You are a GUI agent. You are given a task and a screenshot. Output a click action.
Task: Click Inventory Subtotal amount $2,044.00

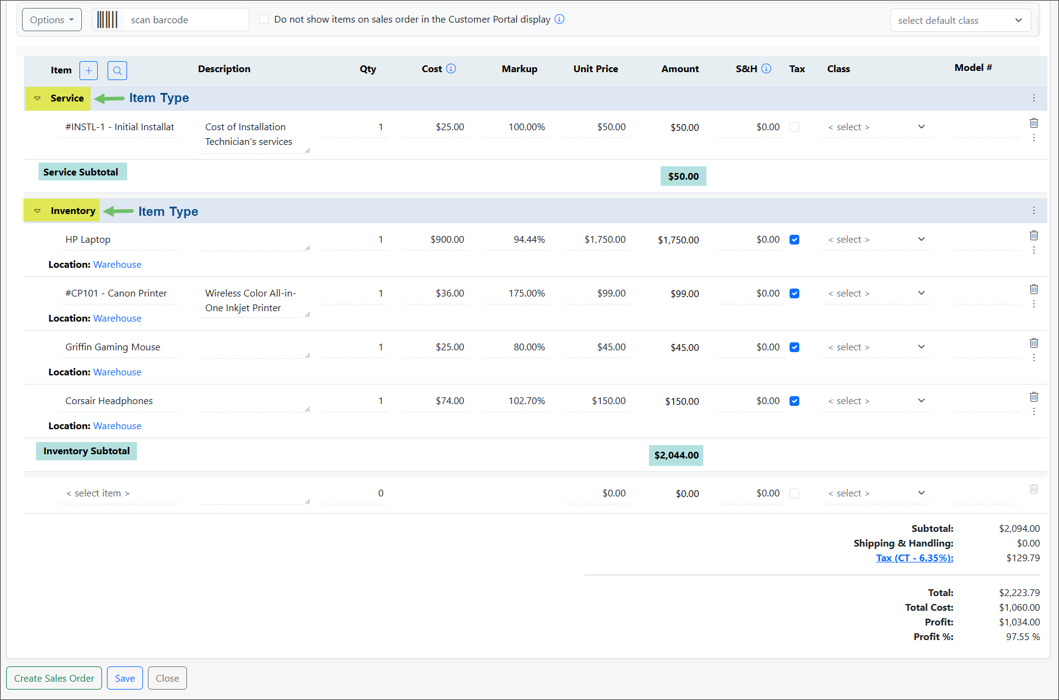(676, 455)
